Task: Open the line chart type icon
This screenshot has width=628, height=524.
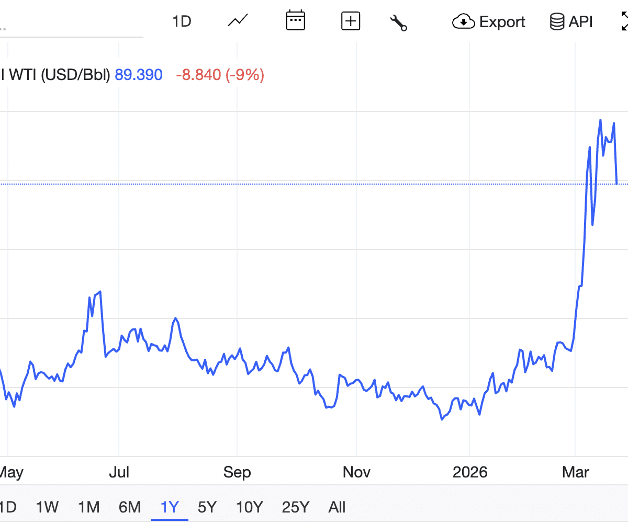Action: pyautogui.click(x=238, y=21)
